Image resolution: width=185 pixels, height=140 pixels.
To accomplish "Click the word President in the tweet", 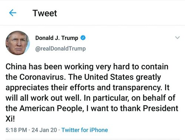I will [x=161, y=108].
